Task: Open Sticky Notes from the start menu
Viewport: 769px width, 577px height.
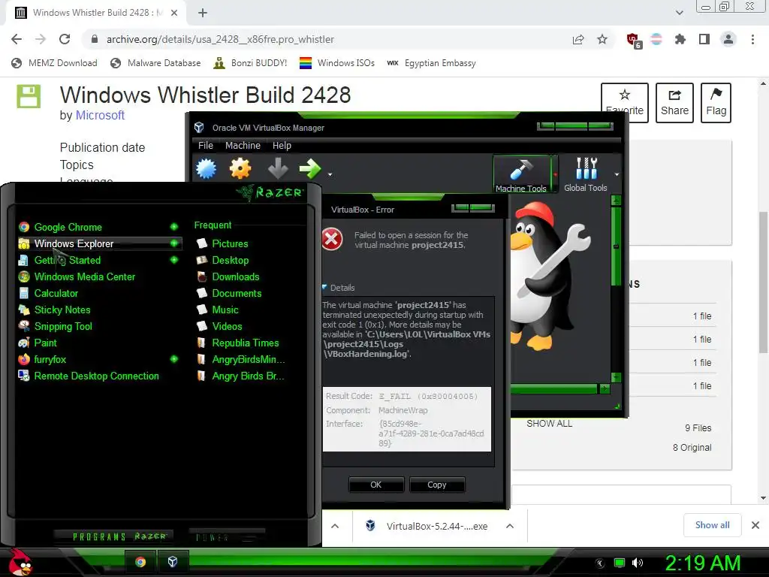Action: (62, 310)
